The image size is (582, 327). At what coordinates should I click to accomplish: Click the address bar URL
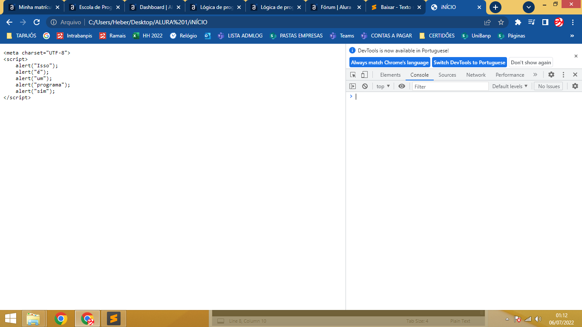tap(148, 22)
